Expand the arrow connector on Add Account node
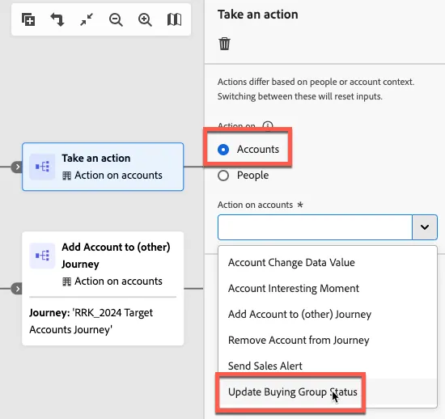The height and width of the screenshot is (419, 445). click(17, 289)
